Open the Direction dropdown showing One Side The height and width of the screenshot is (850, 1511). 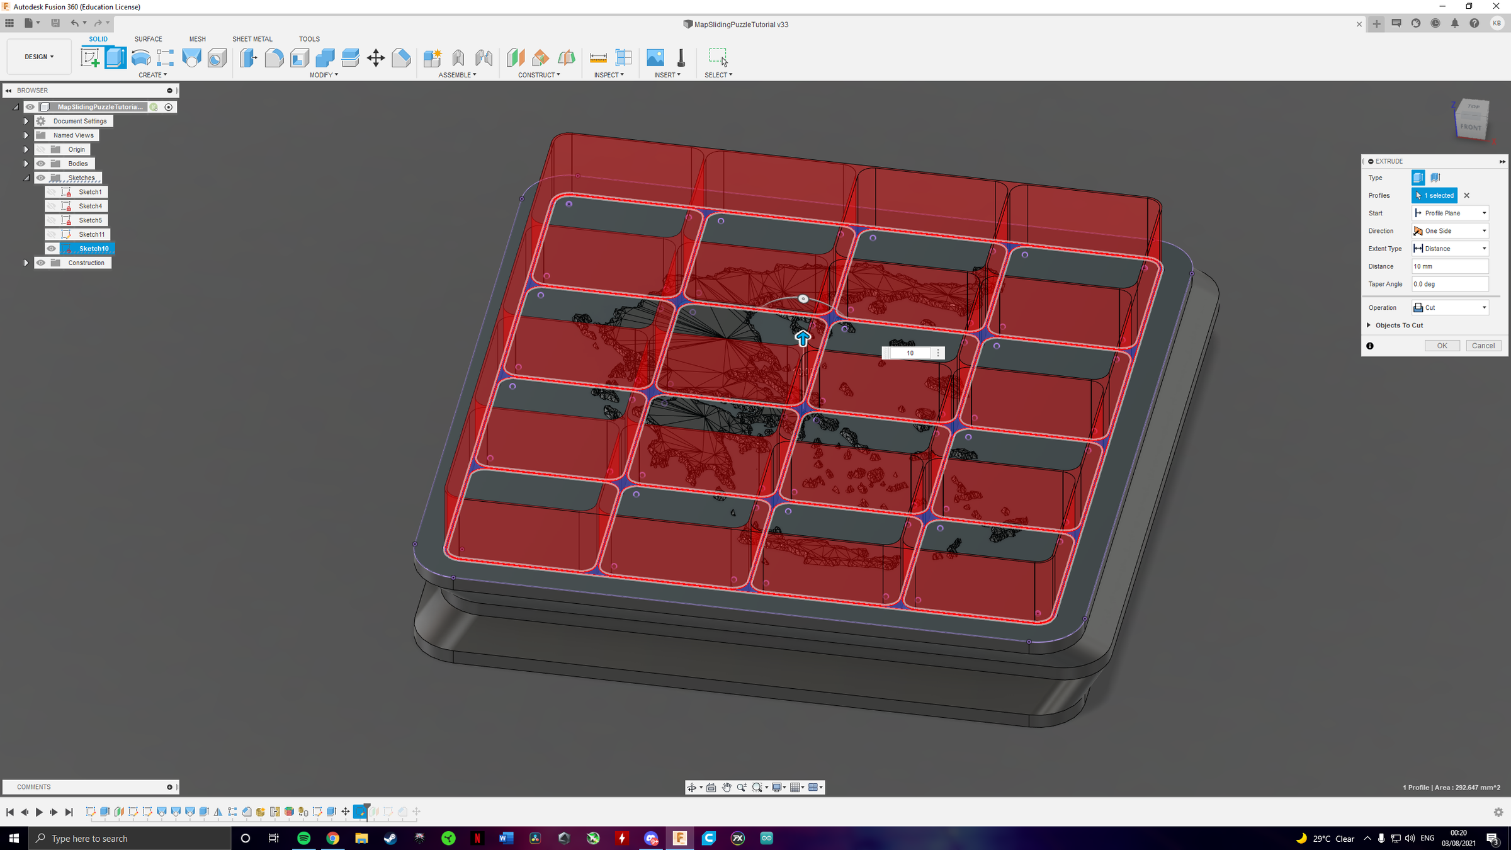1450,230
